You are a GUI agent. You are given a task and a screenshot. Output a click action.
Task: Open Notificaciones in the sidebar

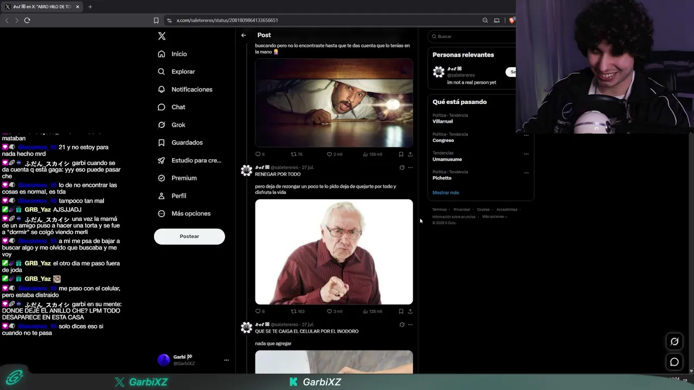[185, 89]
